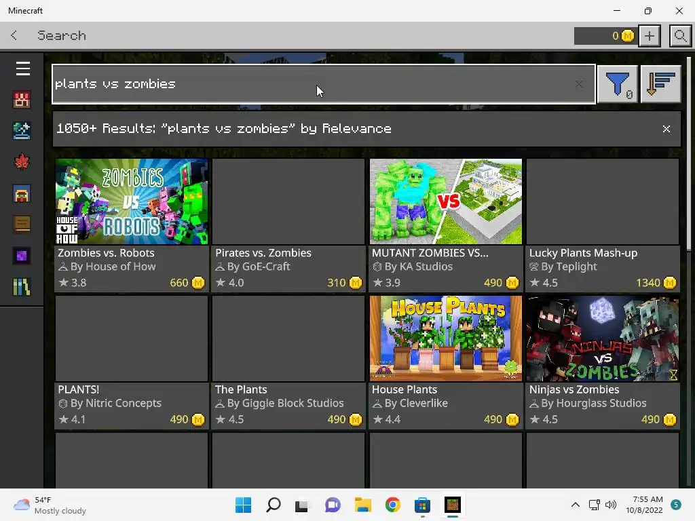
Task: Select the red maple leaf sidebar icon
Action: pyautogui.click(x=22, y=162)
